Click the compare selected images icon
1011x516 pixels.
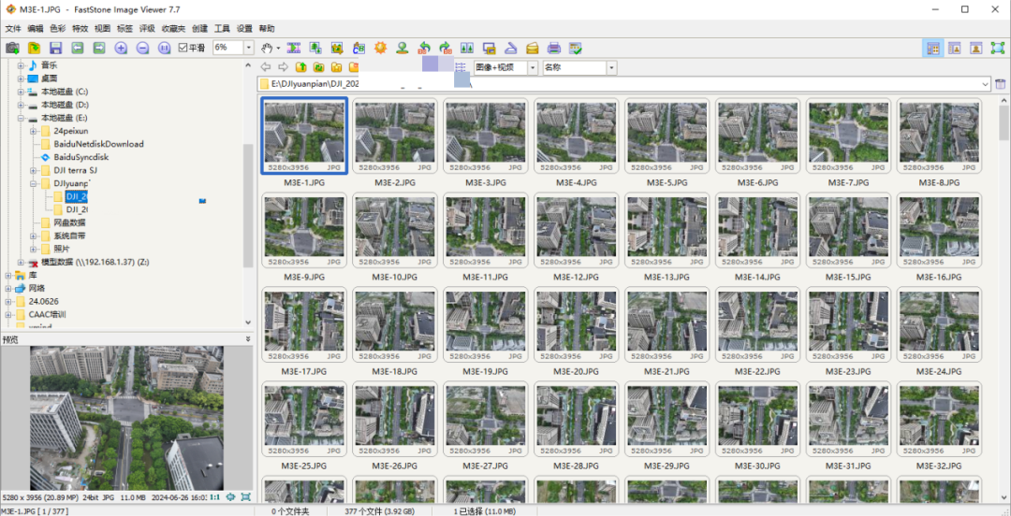click(x=467, y=48)
